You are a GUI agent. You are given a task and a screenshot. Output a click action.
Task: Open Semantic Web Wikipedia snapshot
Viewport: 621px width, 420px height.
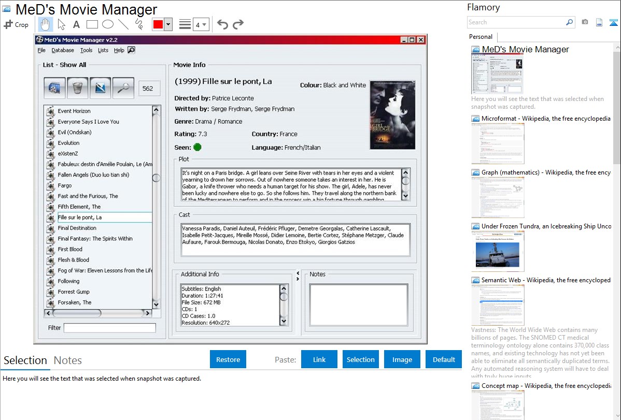coord(546,280)
